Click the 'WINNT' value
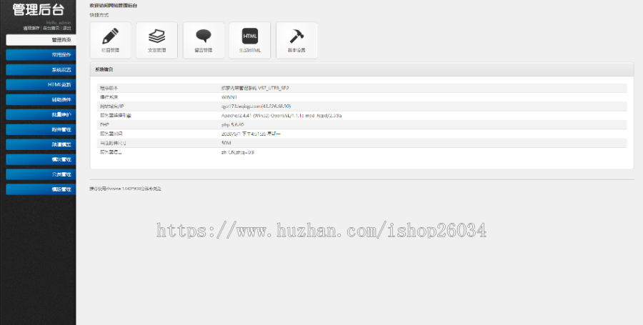This screenshot has width=643, height=325. [x=229, y=97]
